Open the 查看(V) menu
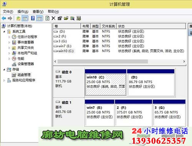The width and height of the screenshot is (192, 146). coord(38,12)
